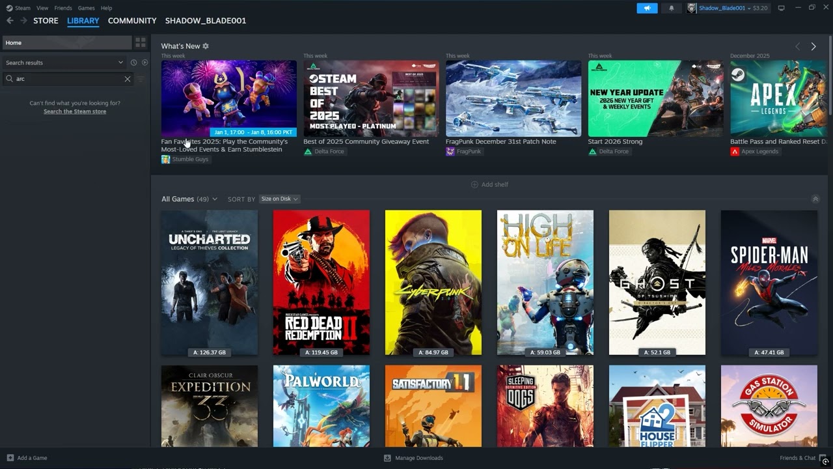Click the Friends & Chat label
Image resolution: width=833 pixels, height=469 pixels.
(797, 458)
